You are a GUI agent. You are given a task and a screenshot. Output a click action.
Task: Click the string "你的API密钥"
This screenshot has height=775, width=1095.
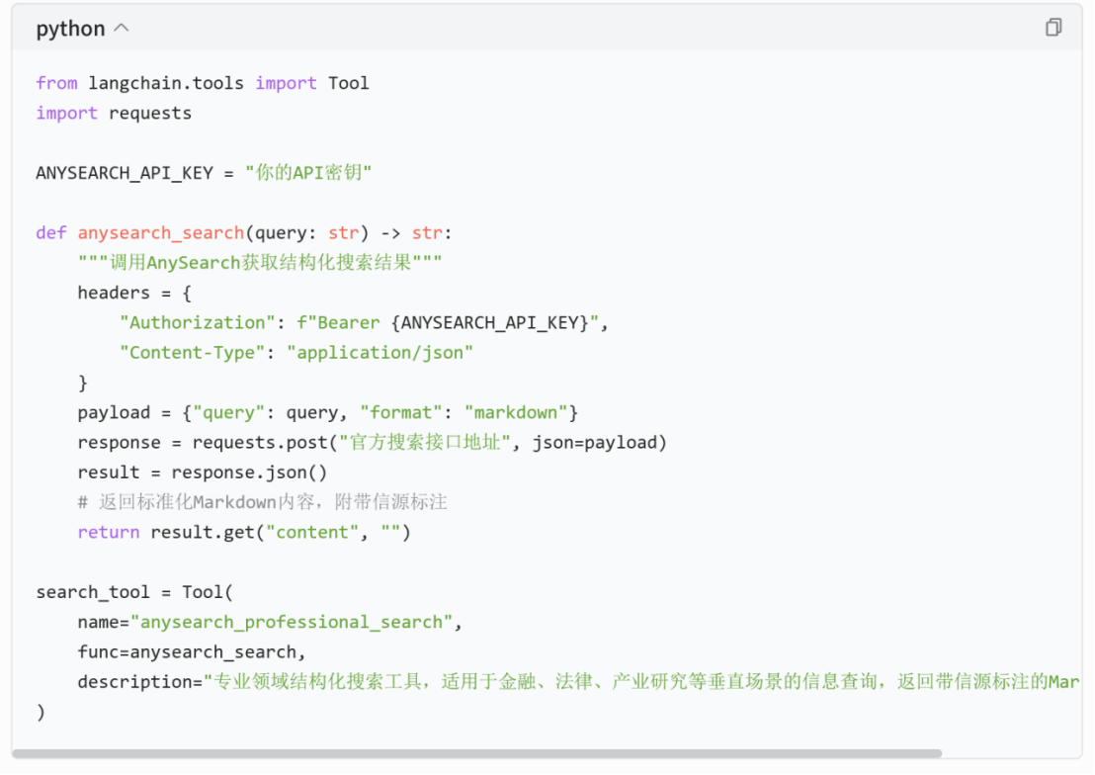pyautogui.click(x=308, y=173)
